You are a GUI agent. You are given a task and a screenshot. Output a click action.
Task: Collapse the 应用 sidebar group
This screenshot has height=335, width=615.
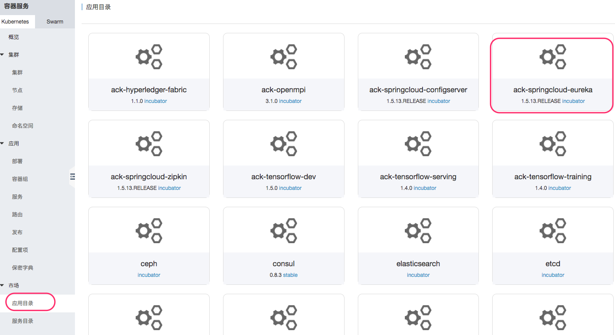(2, 143)
